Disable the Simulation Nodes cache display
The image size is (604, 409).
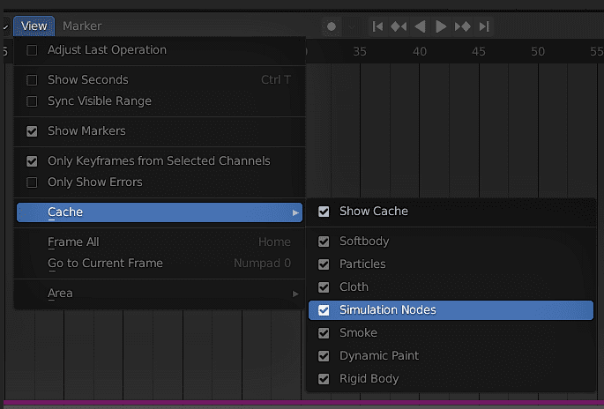point(324,310)
